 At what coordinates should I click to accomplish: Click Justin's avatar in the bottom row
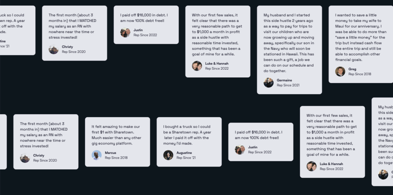tap(240, 149)
